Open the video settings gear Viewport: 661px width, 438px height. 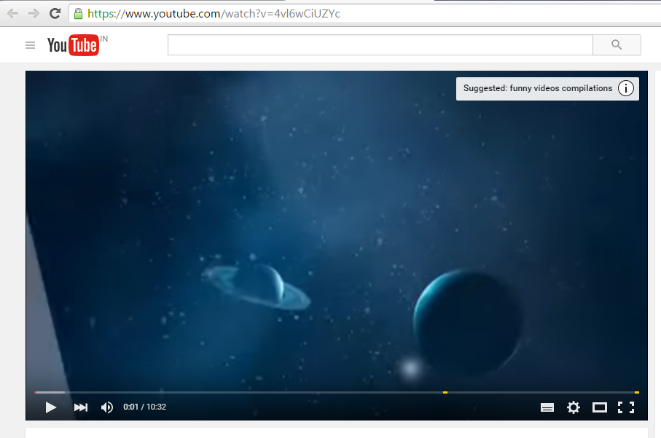(x=574, y=407)
